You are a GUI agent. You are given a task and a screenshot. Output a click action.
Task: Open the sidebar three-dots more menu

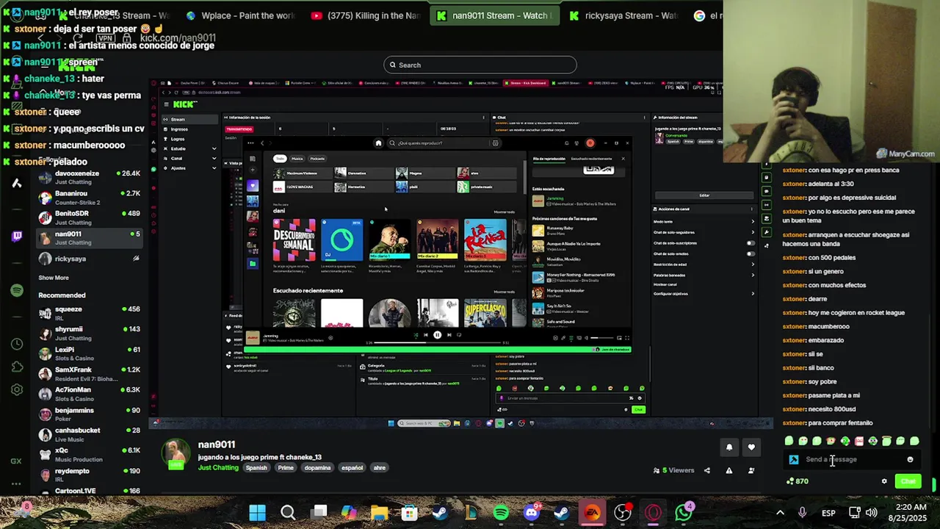coord(16,484)
